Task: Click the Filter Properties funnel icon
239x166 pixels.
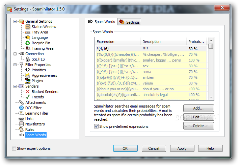Action: click(22, 65)
